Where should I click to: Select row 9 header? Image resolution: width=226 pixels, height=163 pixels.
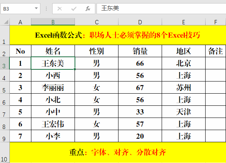point(5,136)
